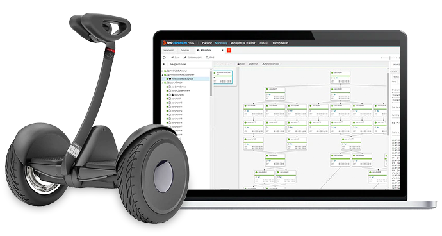Click Rerun in the flow toolbar
This screenshot has height=236, width=442.
[254, 64]
